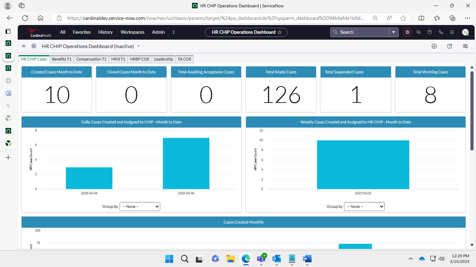Click the 1 value for Total Suspended Cases
Screen dimensions: 476x267
(x=356, y=95)
